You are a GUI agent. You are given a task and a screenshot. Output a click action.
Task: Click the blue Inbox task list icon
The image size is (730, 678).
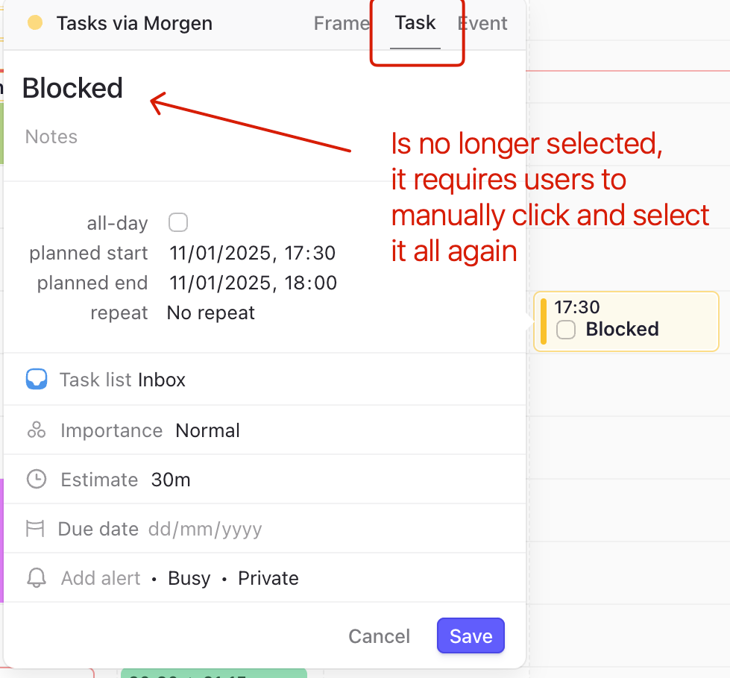(37, 379)
